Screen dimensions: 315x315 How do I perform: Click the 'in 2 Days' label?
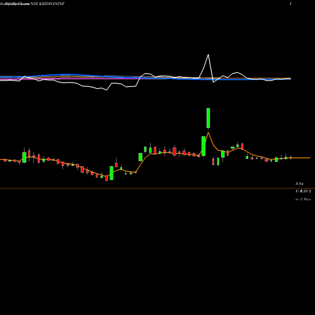(x=303, y=199)
